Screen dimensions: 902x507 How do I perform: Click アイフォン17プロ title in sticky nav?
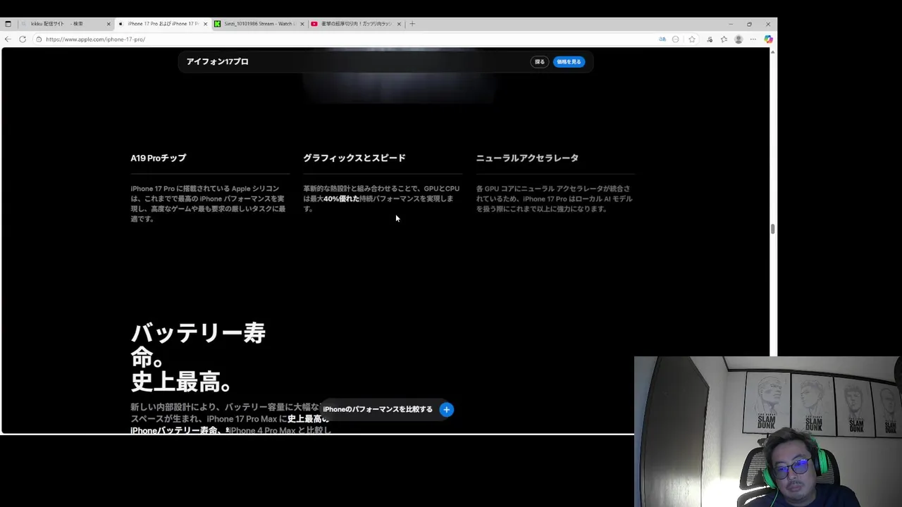tap(217, 62)
